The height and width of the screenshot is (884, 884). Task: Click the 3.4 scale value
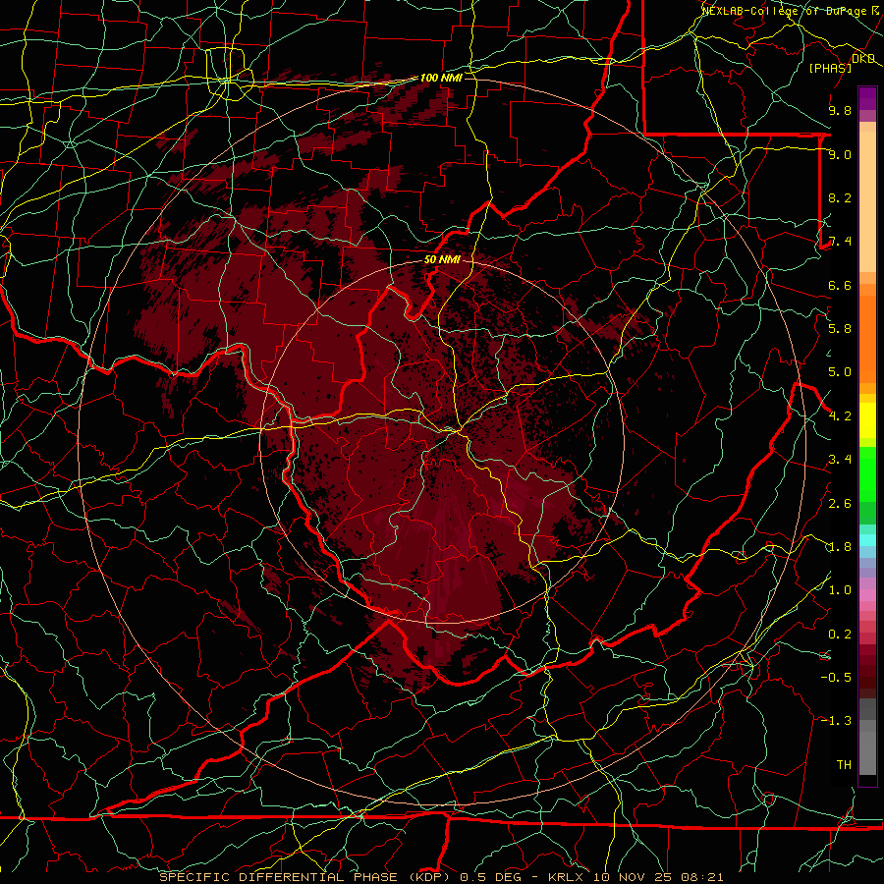840,460
